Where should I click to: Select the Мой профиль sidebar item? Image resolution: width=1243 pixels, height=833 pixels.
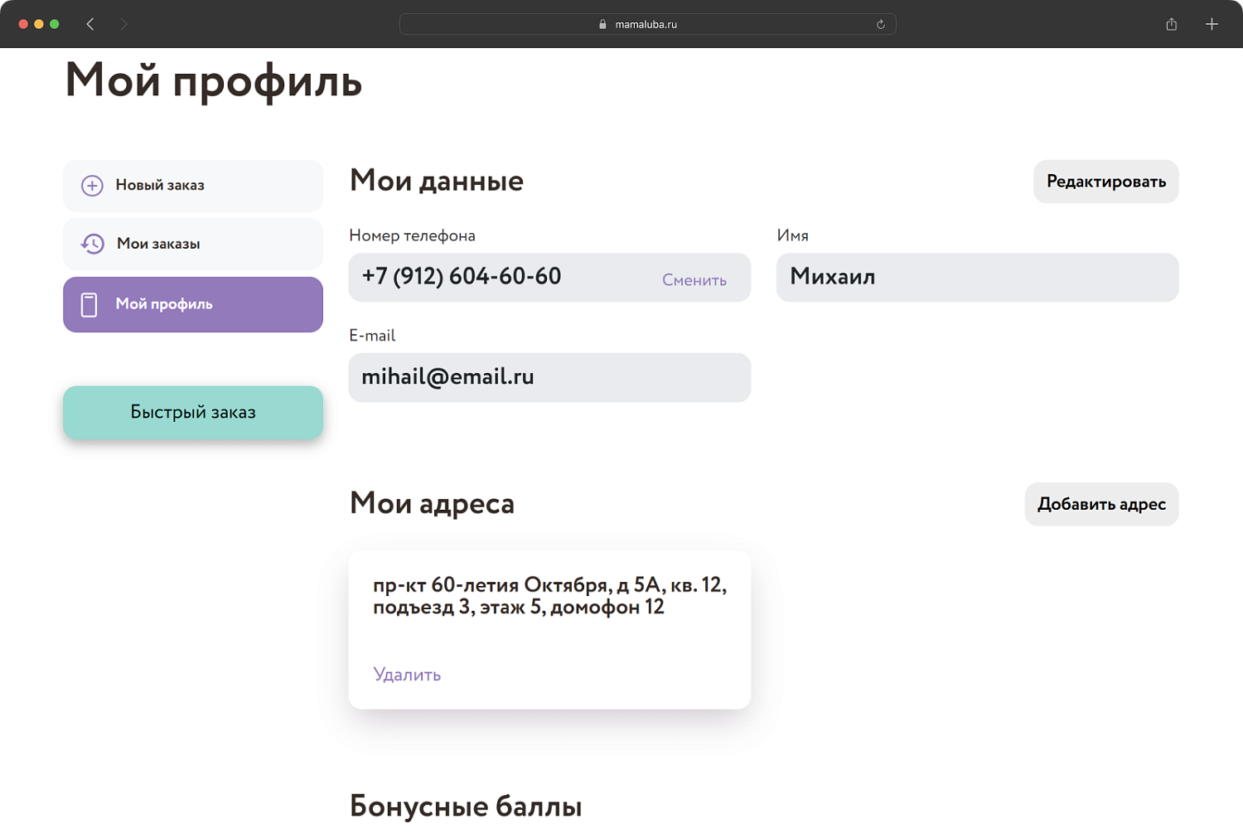point(192,304)
